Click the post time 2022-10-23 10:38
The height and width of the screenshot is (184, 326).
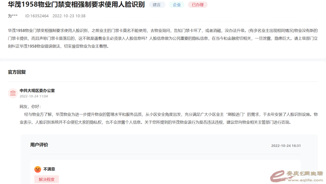tap(69, 16)
